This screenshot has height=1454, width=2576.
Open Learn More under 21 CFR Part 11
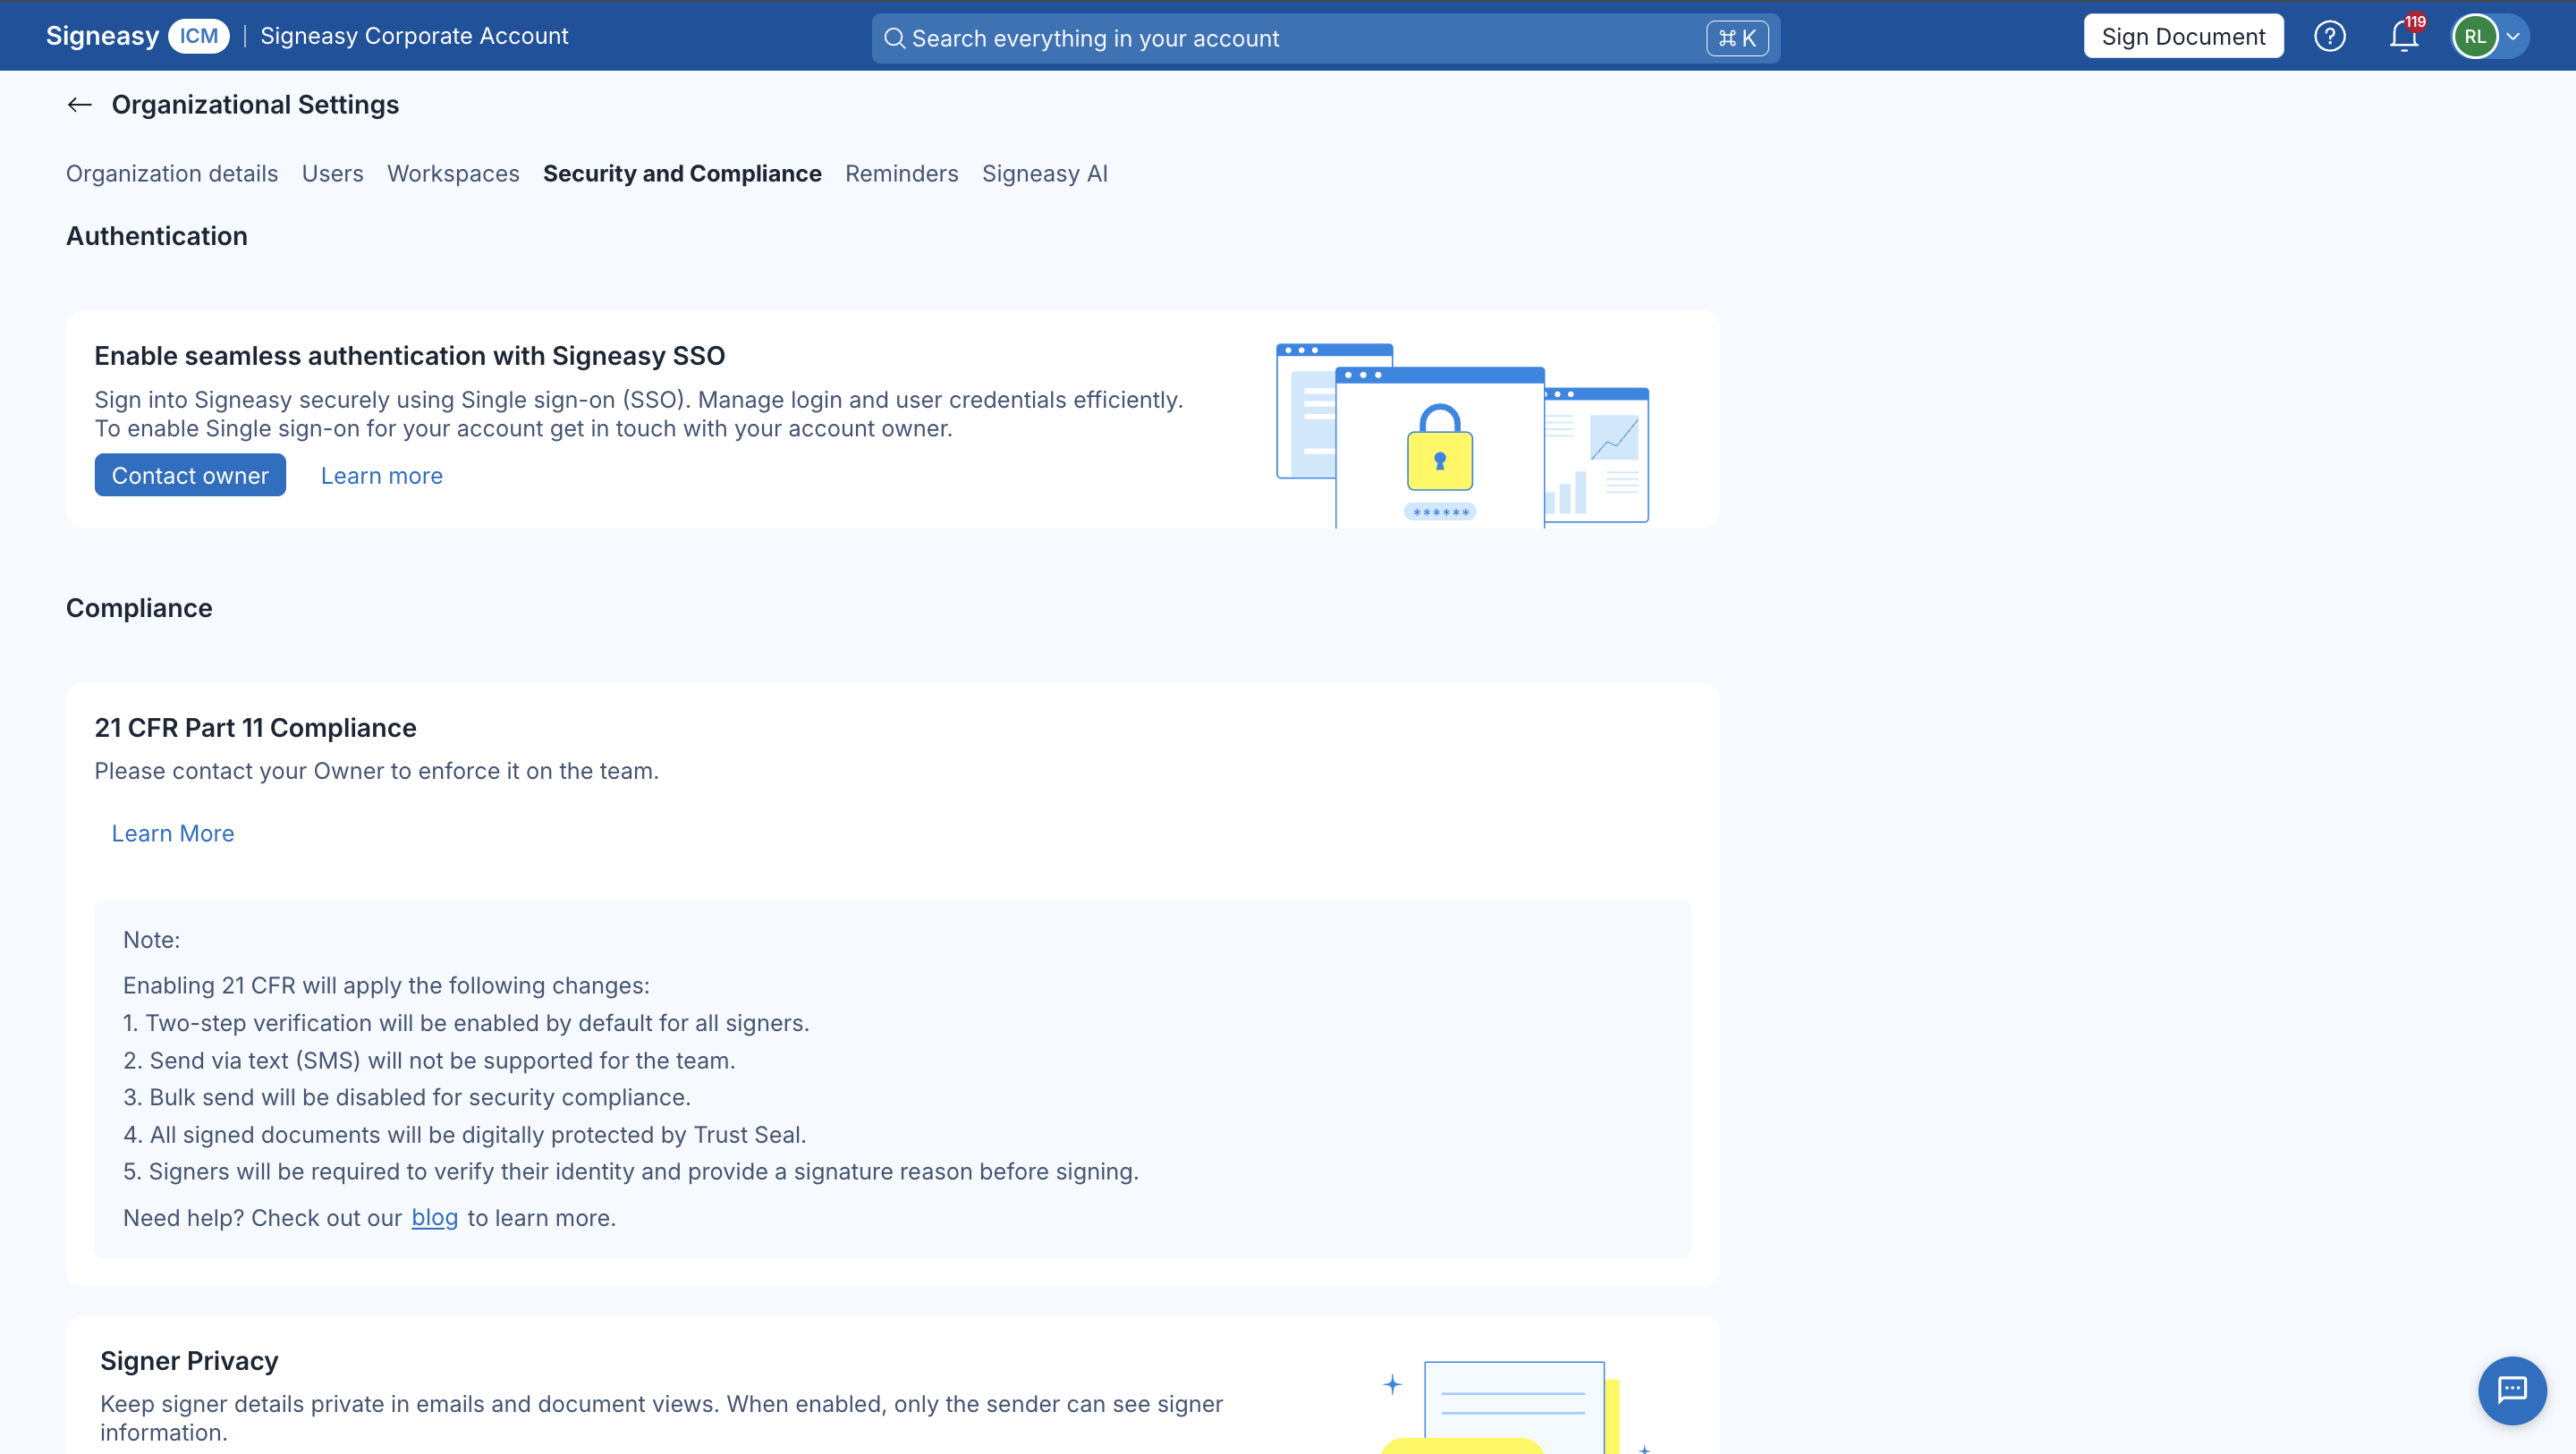tap(173, 834)
